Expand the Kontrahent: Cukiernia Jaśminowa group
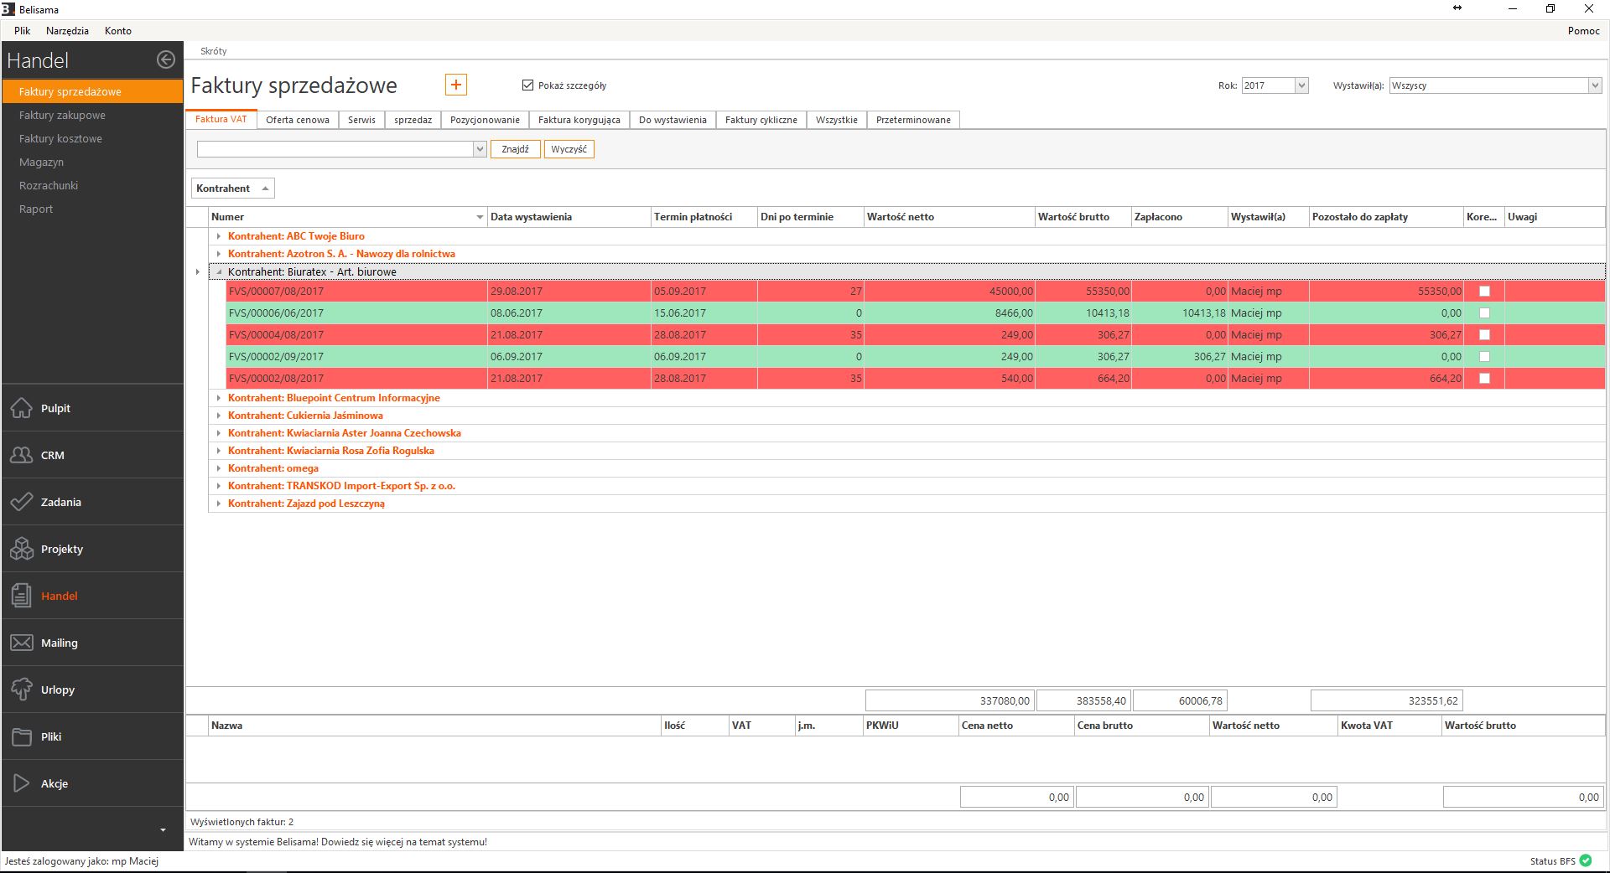The height and width of the screenshot is (873, 1610). tap(219, 416)
